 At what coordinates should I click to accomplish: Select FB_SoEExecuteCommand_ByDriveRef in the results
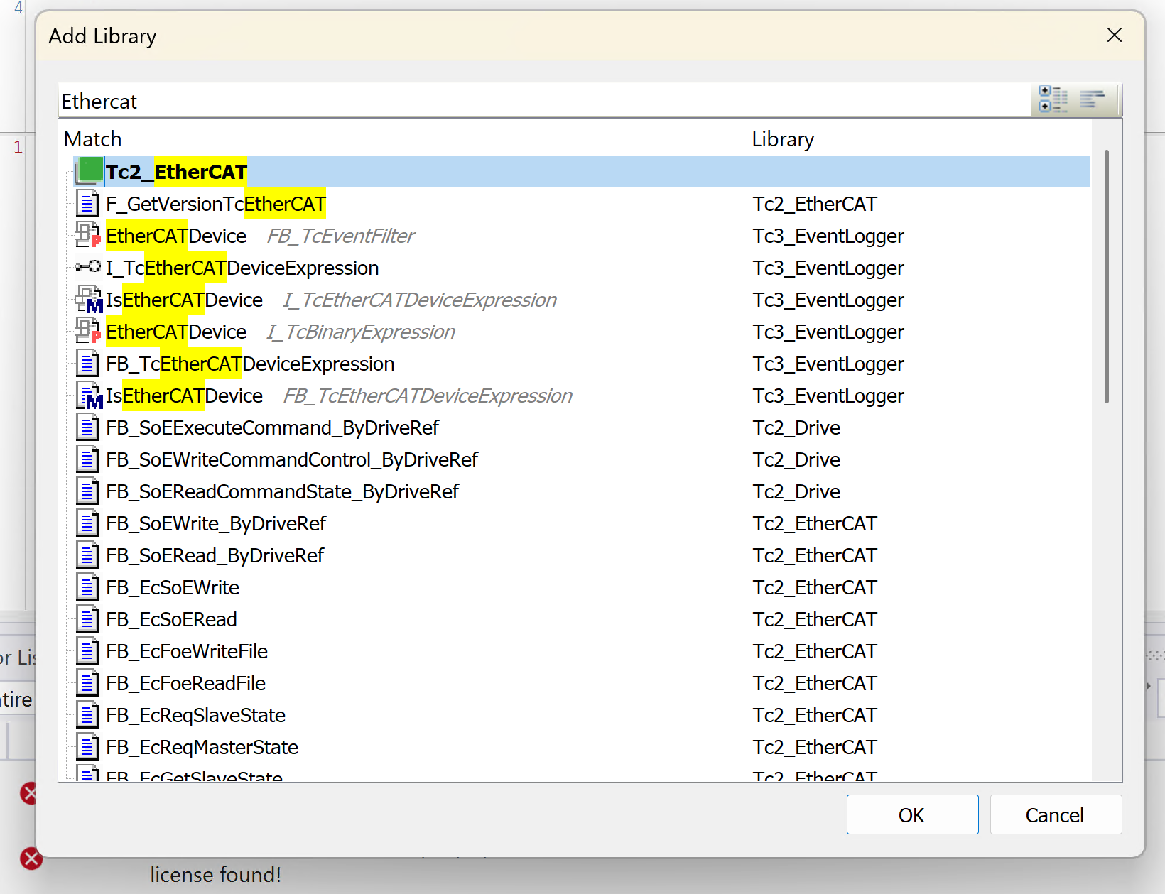(x=272, y=427)
